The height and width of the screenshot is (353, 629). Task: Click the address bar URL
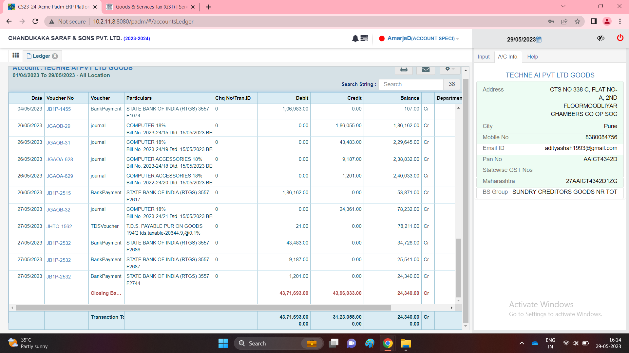point(143,22)
